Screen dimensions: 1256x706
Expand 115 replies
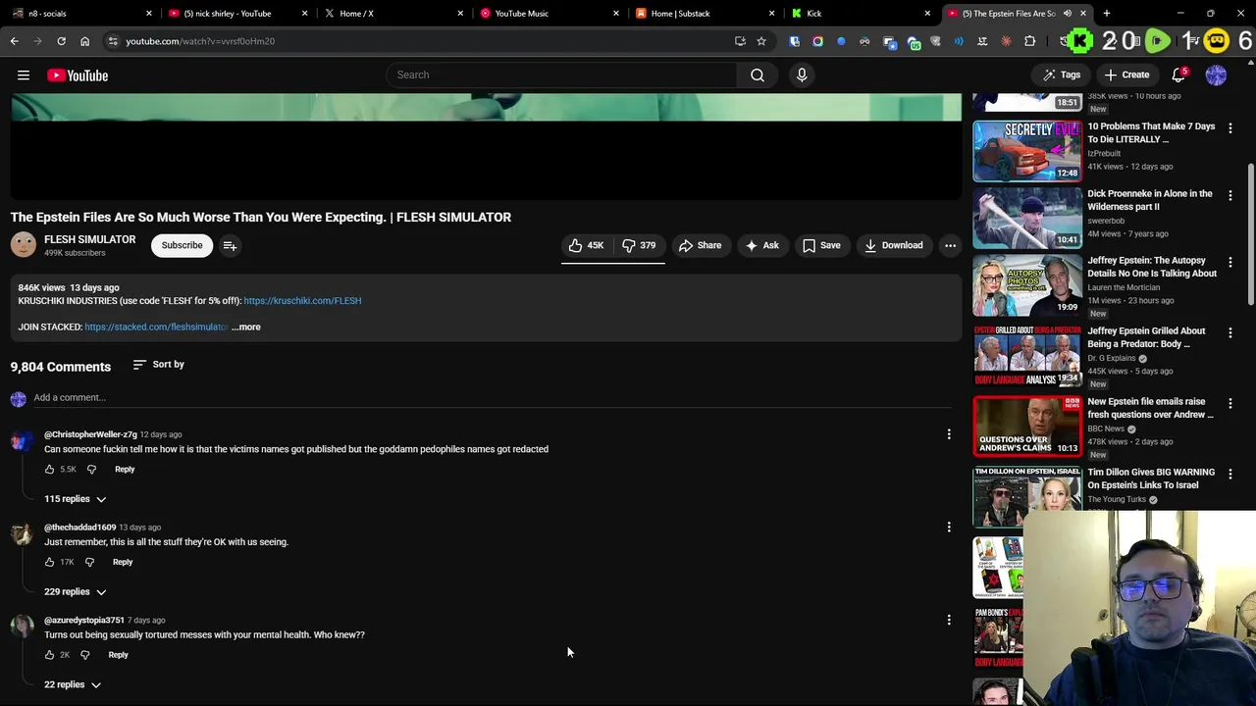(75, 499)
